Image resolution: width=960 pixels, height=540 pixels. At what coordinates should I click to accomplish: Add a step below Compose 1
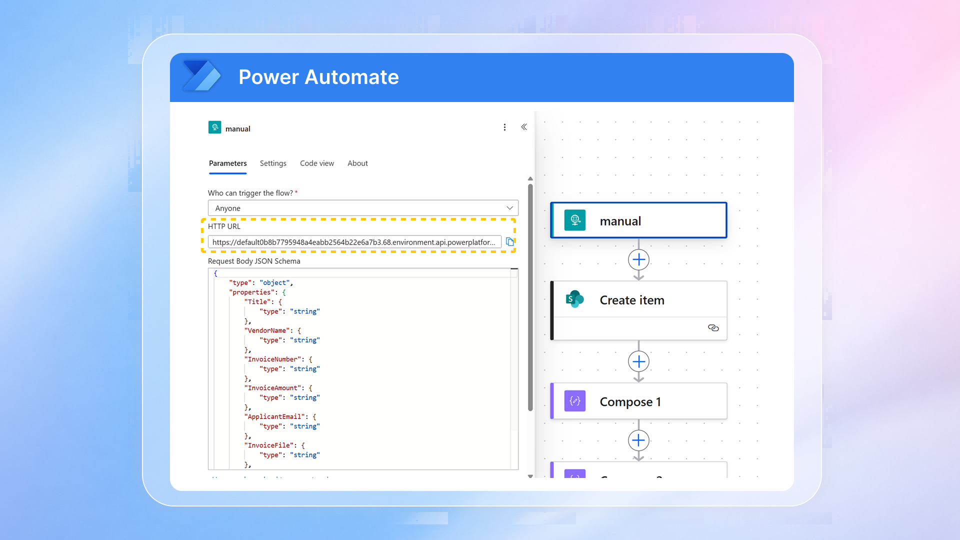point(638,440)
